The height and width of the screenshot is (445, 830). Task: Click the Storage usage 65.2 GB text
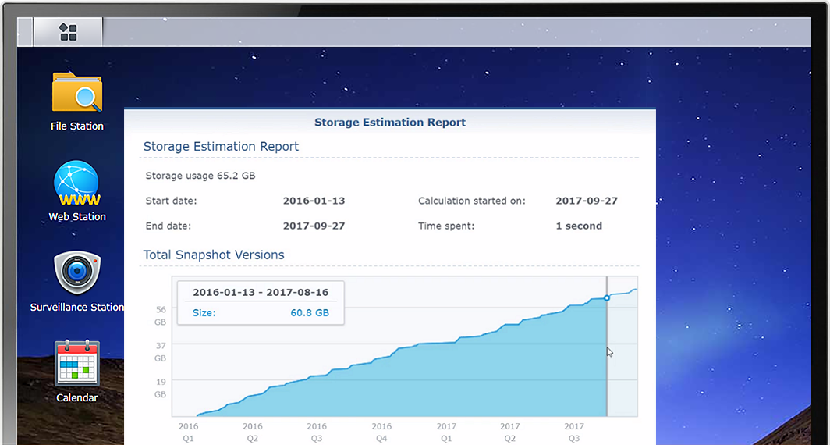pyautogui.click(x=200, y=176)
